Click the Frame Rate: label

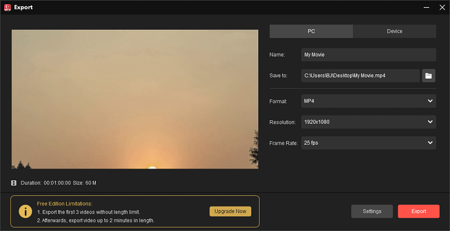283,143
